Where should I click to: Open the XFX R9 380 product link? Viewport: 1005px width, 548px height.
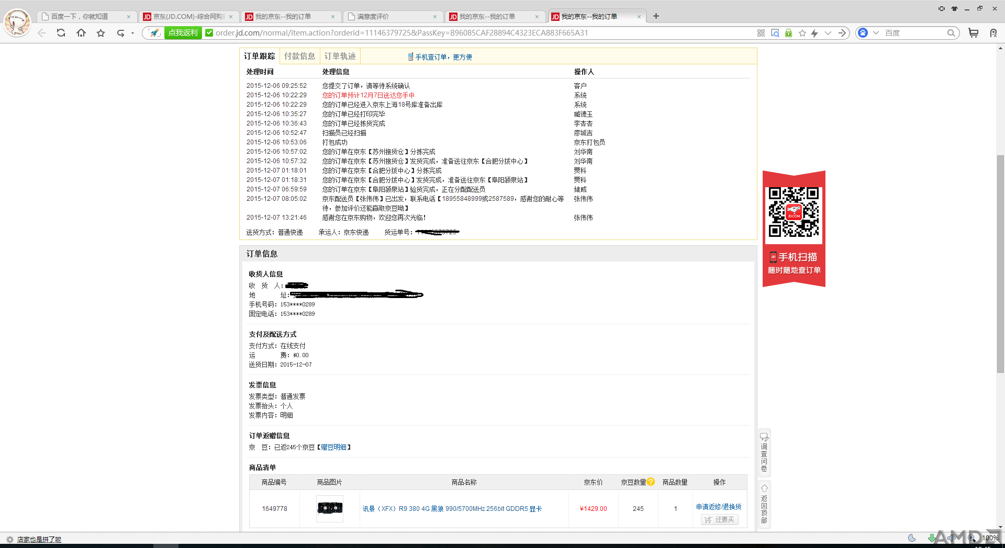coord(452,509)
